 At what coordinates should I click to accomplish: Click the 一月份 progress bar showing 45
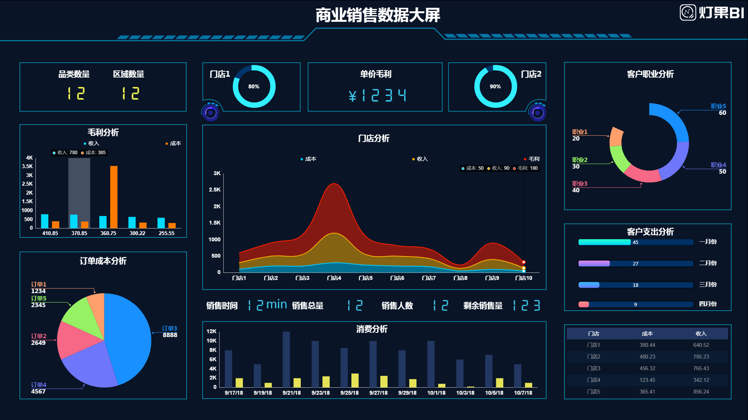pyautogui.click(x=636, y=242)
